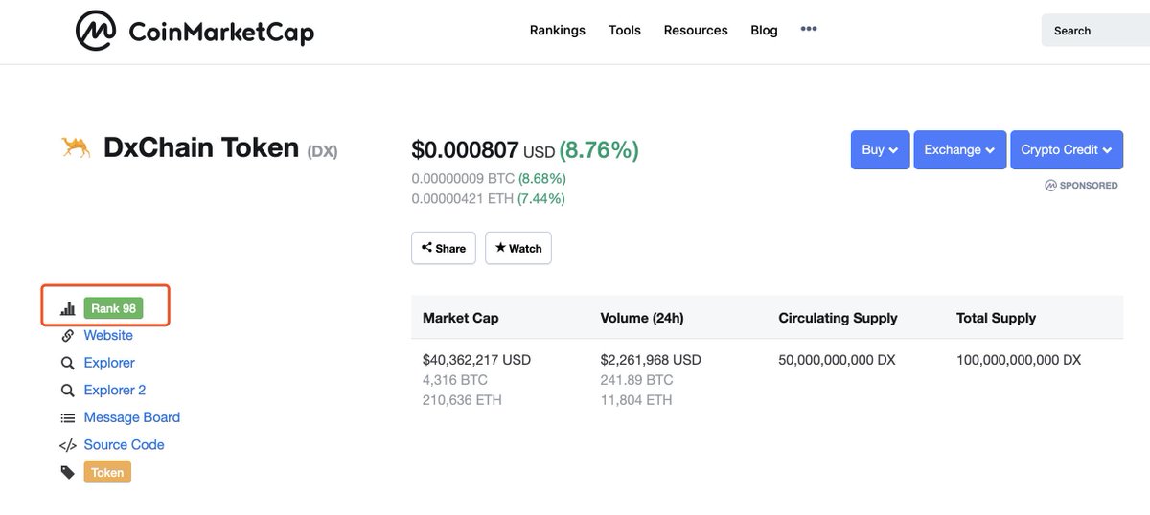Click the (8.76%) price change

tap(599, 150)
